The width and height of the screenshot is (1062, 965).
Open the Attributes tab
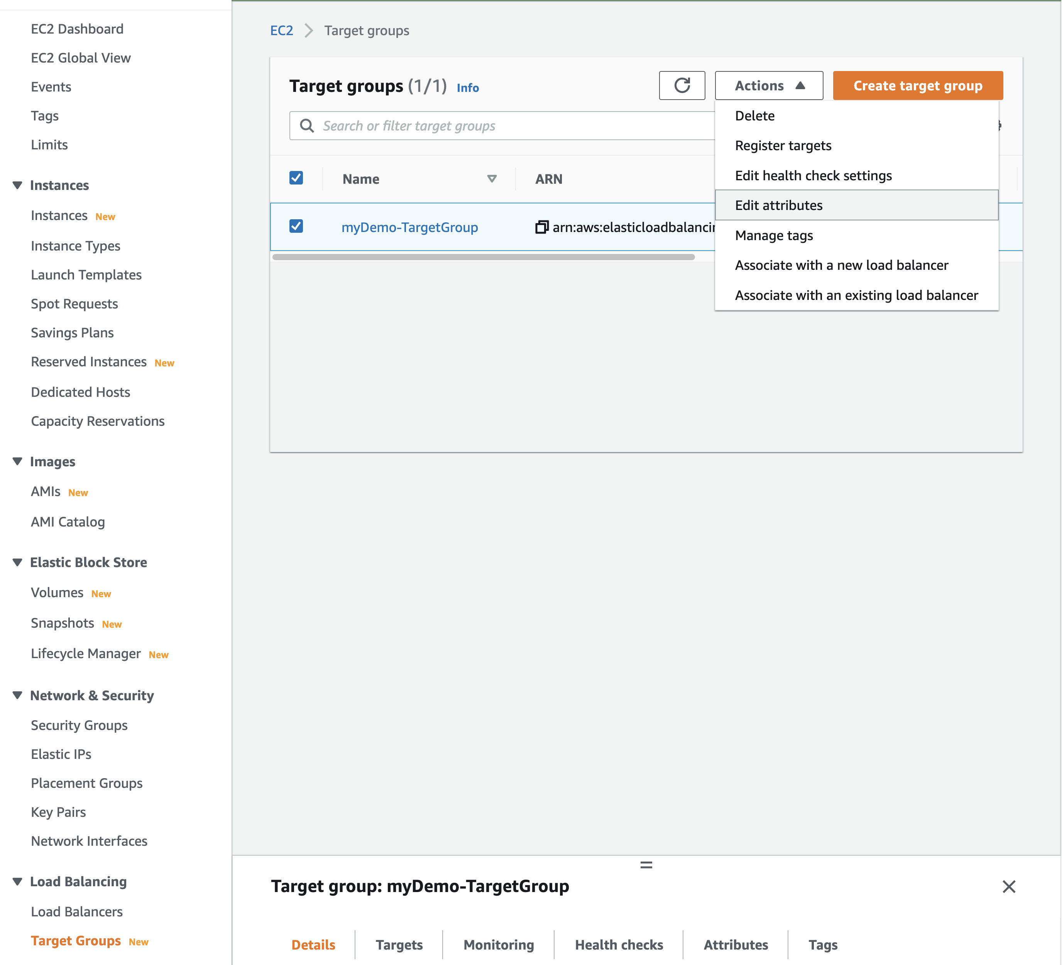[736, 945]
